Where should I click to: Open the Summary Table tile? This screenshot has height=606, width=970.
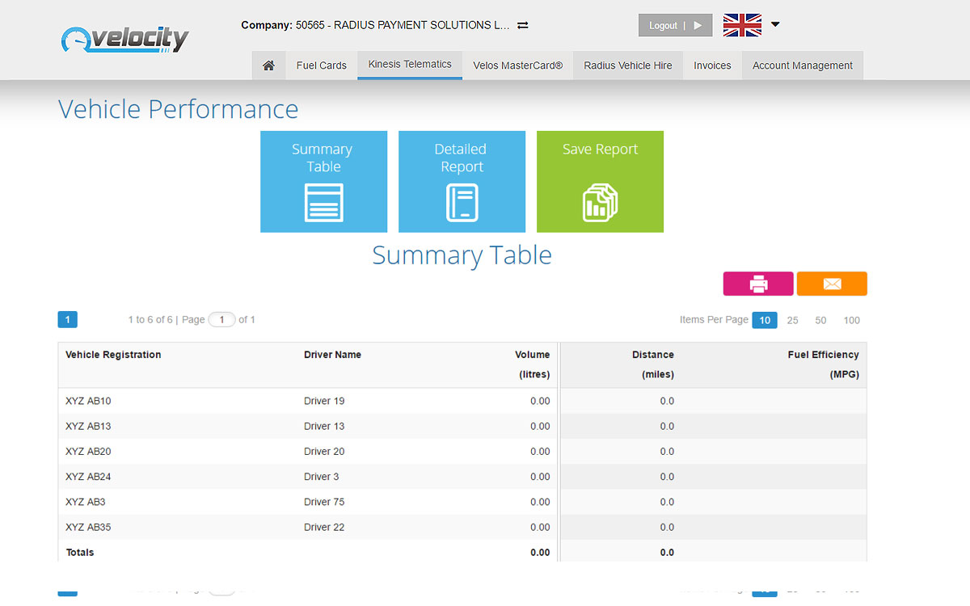click(323, 182)
